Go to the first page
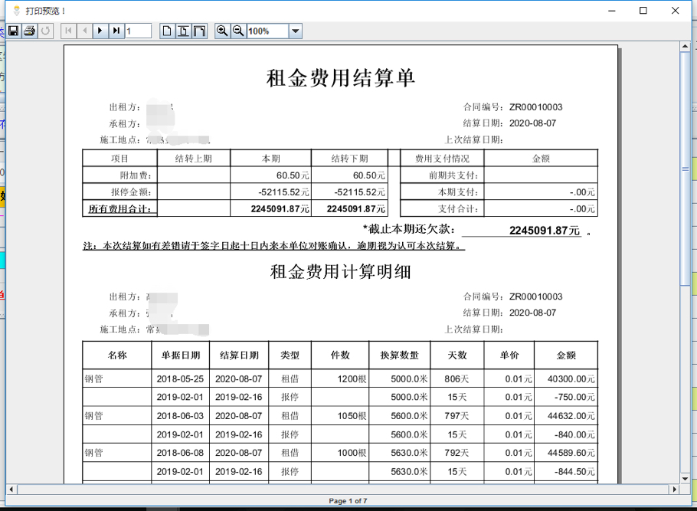697x511 pixels. coord(67,31)
